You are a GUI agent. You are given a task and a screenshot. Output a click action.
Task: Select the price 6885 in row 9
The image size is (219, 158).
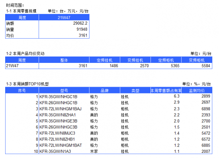[x=206, y=145]
